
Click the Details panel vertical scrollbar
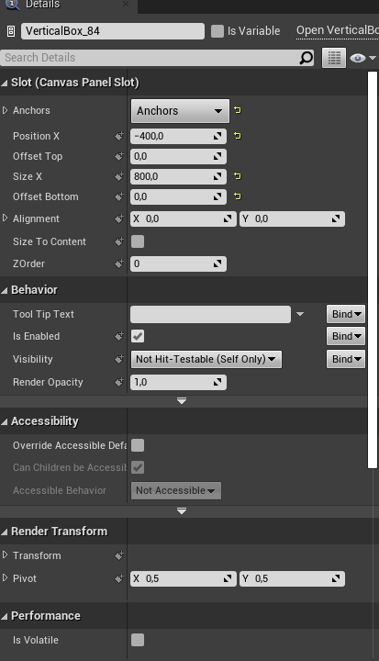click(x=373, y=270)
